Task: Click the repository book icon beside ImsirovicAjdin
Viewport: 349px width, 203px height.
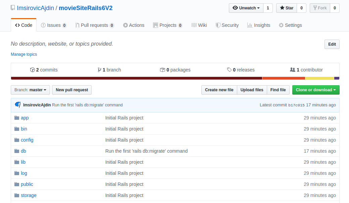Action: (13, 8)
